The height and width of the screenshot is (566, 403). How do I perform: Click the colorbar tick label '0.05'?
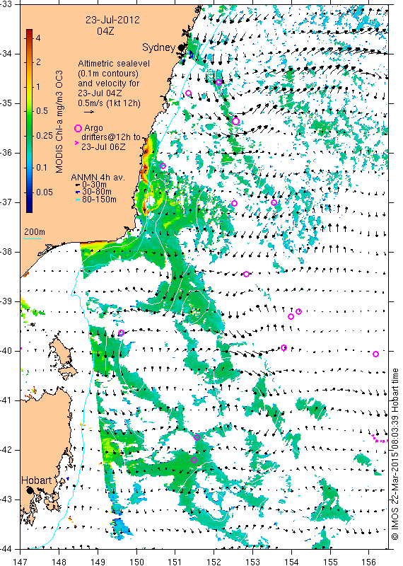tap(44, 192)
